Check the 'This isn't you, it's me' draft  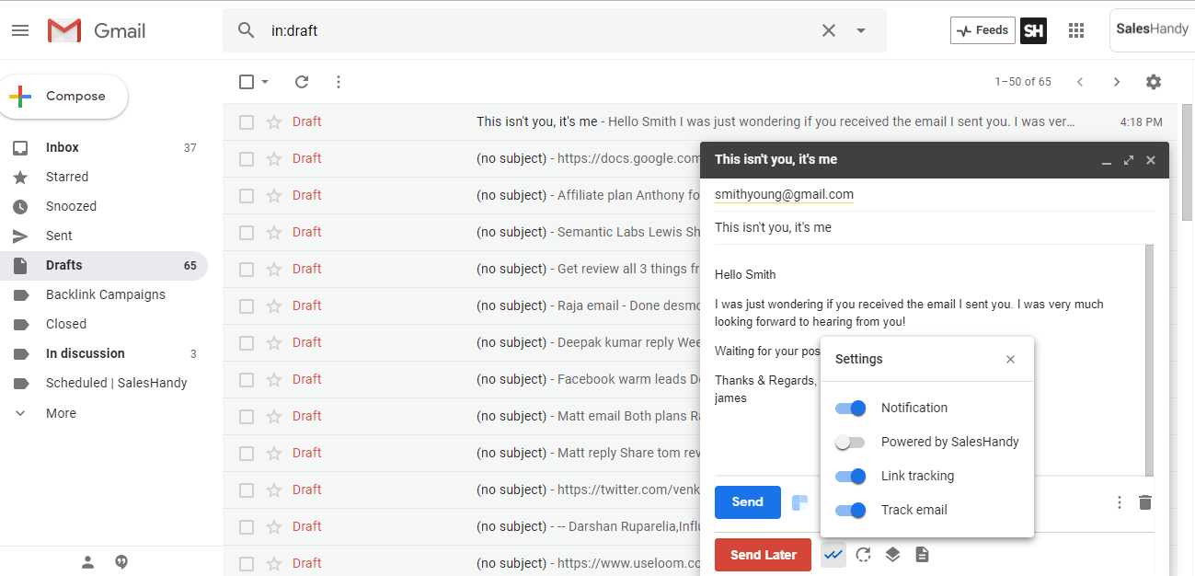pos(247,121)
